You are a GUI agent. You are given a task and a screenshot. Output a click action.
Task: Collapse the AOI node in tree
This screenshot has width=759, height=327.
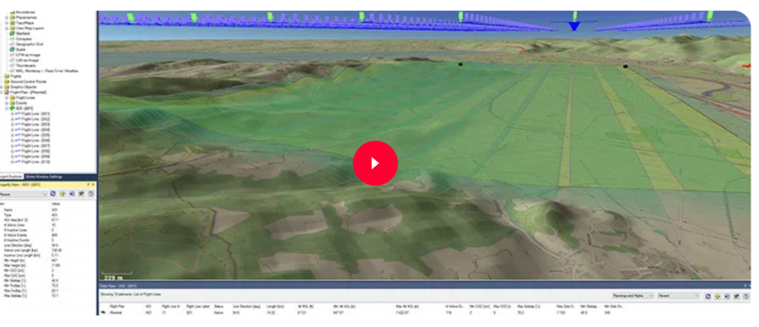pos(7,109)
